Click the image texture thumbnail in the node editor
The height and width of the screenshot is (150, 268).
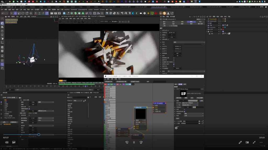(x=141, y=114)
